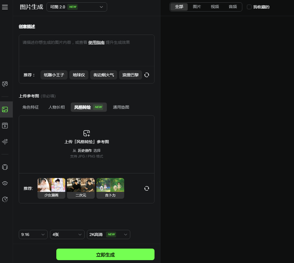Open the 2K高清 resolution dropdown
Viewport: 294px width, 263px height.
point(108,234)
